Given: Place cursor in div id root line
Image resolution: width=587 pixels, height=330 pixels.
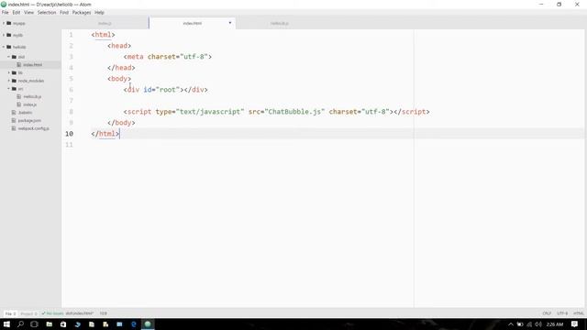Looking at the screenshot, I should click(165, 90).
